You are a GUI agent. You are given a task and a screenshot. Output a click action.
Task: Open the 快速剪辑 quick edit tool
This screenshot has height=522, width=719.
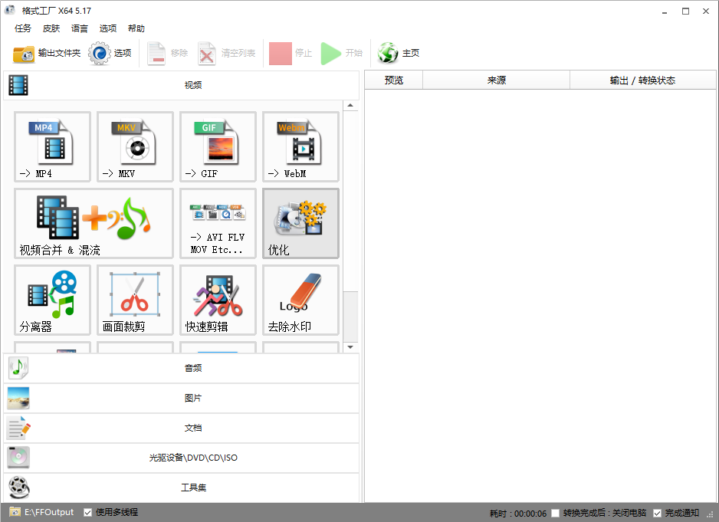click(x=218, y=300)
